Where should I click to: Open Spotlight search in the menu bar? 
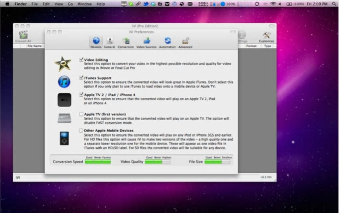pos(334,4)
